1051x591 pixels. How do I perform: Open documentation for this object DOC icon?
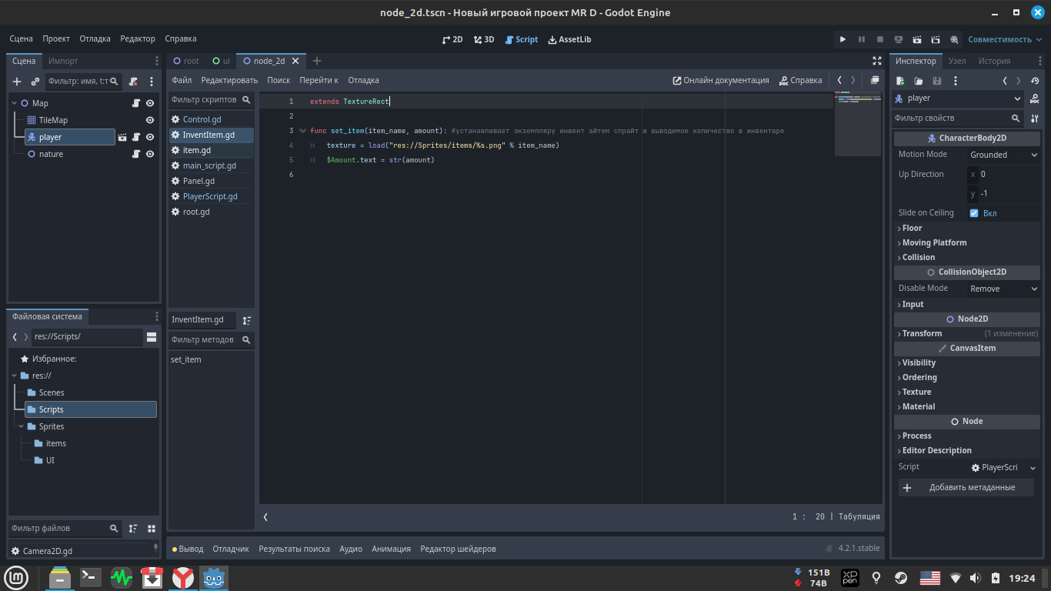pyautogui.click(x=1035, y=98)
